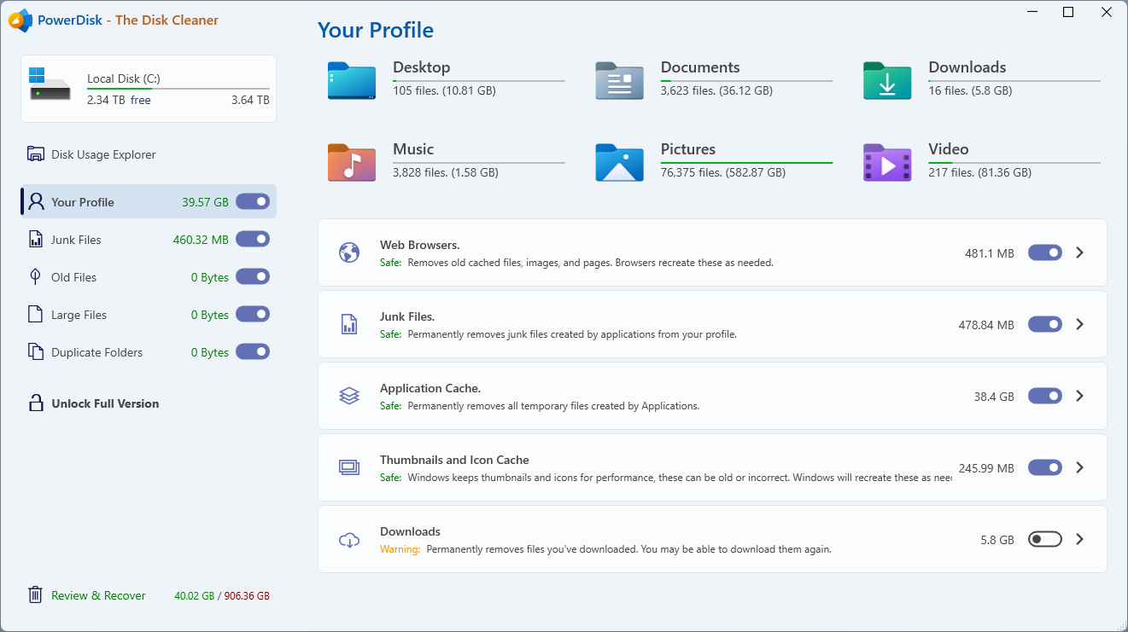This screenshot has width=1128, height=632.
Task: Open the Pictures folder icon
Action: click(x=619, y=162)
